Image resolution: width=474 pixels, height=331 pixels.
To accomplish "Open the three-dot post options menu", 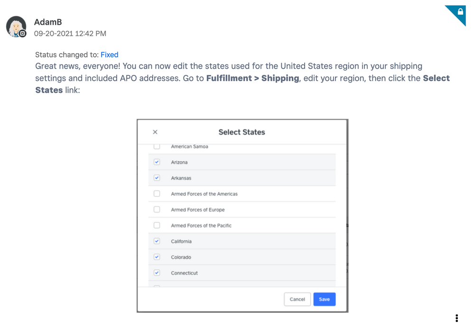I will (x=456, y=318).
